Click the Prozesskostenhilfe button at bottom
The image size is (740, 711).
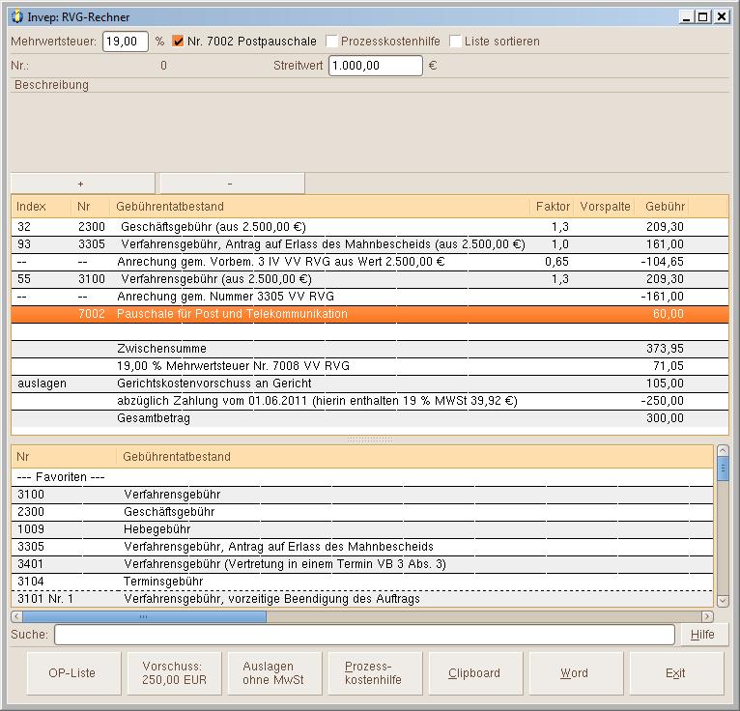coord(375,673)
